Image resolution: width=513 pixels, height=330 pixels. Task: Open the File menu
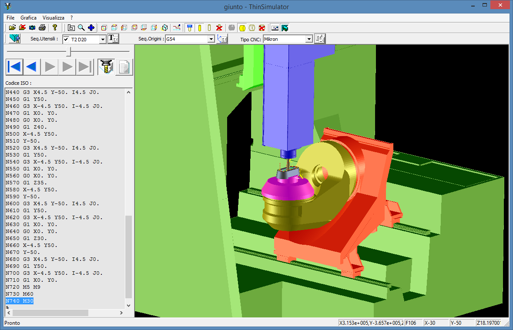[10, 18]
